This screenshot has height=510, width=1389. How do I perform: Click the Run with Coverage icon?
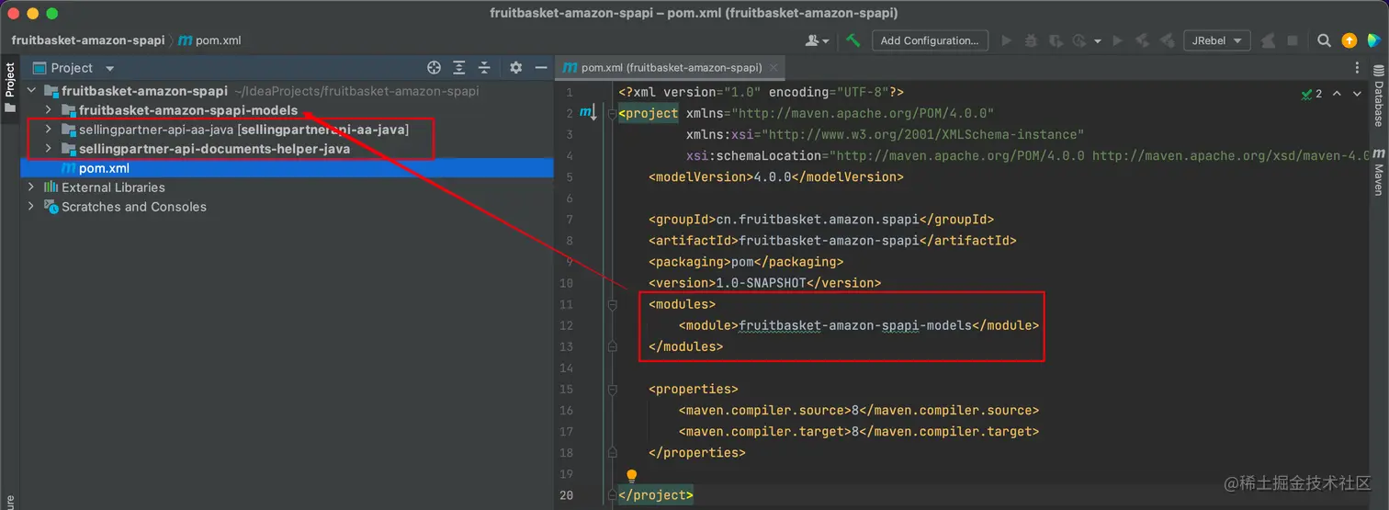1056,40
